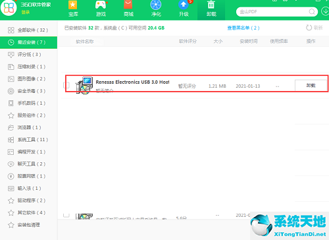Select the 驱动程序 (2) category
This screenshot has width=329, height=240.
(x=28, y=200)
